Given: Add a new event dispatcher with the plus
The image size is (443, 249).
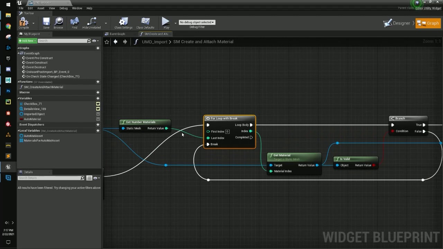Looking at the screenshot, I should [98, 124].
